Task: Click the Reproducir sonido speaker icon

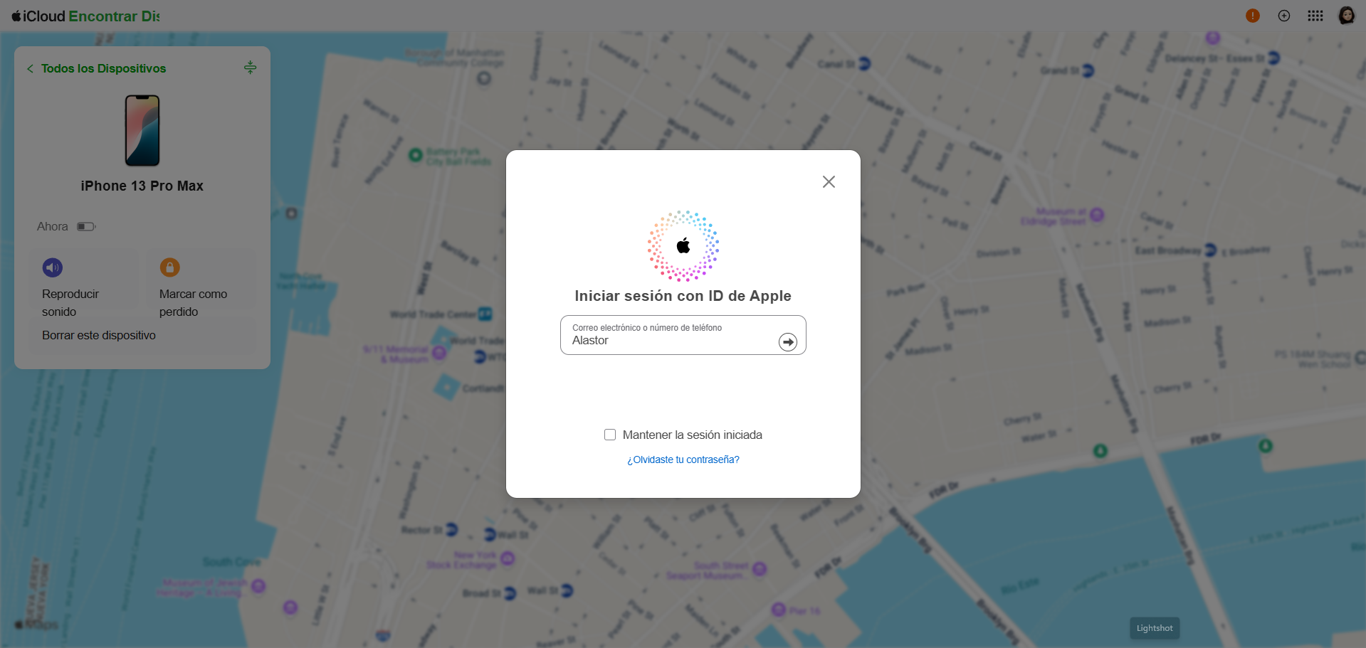Action: tap(53, 267)
